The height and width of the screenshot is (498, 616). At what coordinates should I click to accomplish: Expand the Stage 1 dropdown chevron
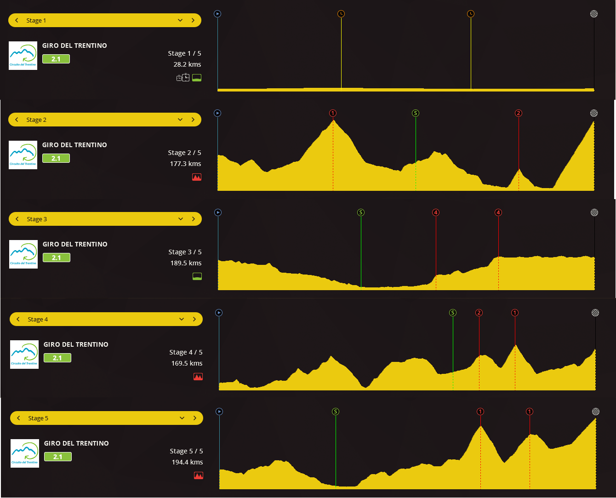pyautogui.click(x=180, y=20)
